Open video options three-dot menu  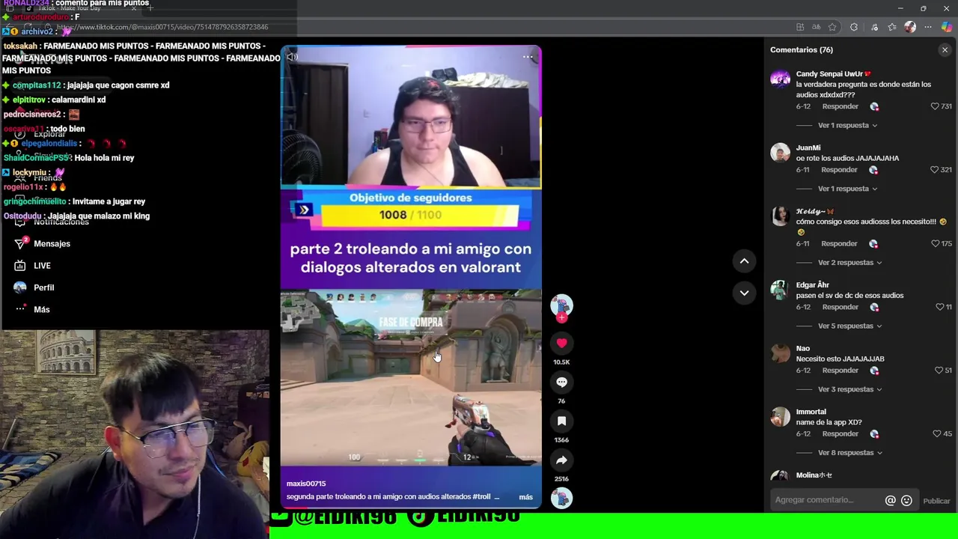point(528,57)
